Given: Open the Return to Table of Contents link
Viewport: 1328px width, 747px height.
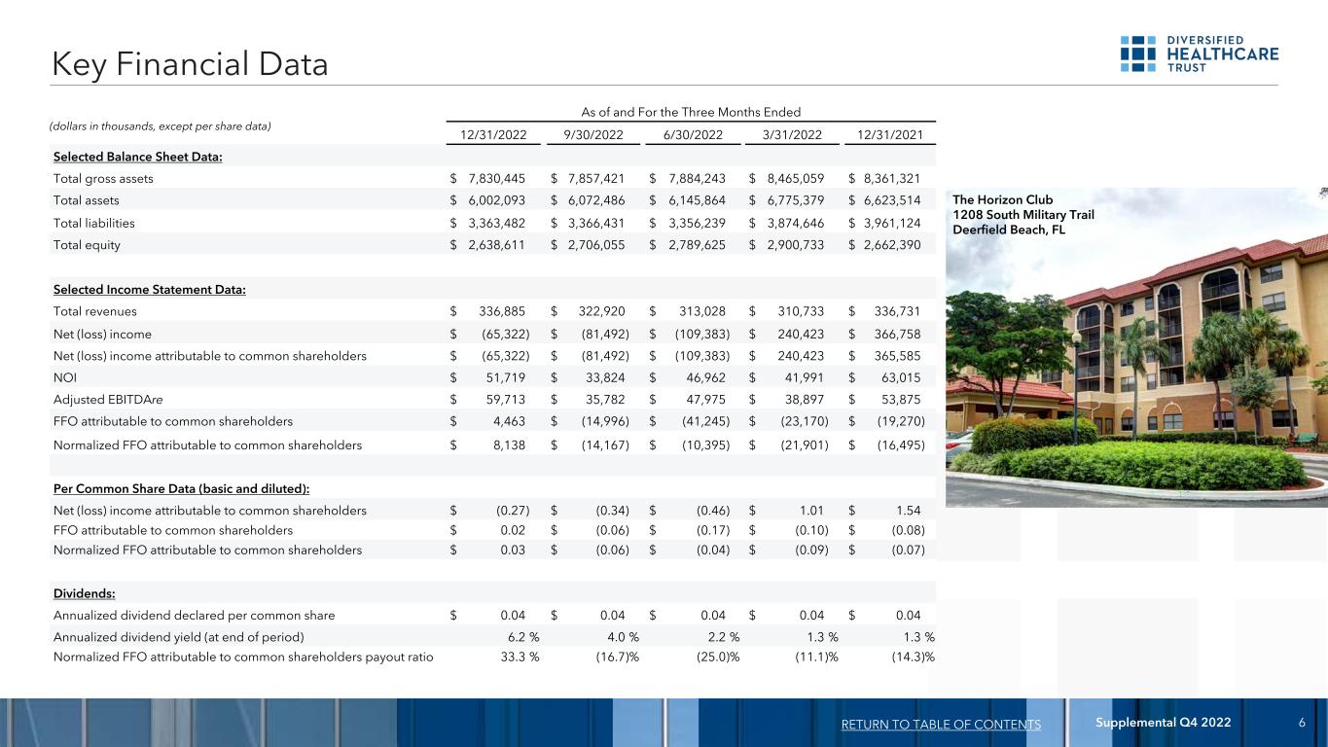Looking at the screenshot, I should tap(940, 724).
